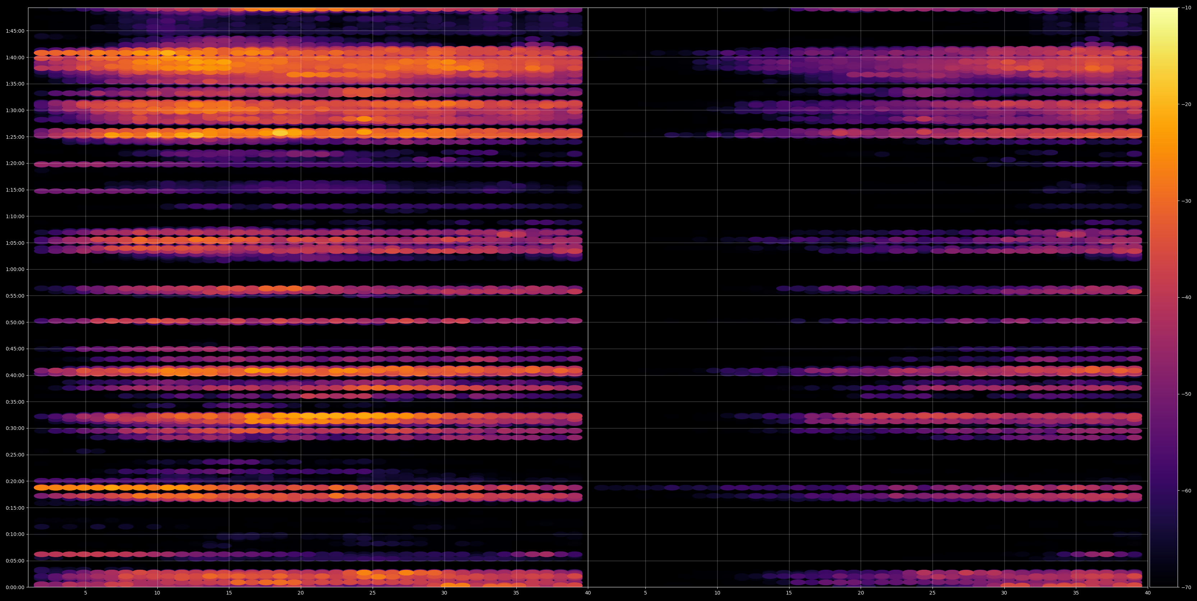Click the -30 colorbar value
The image size is (1197, 601).
(1186, 201)
